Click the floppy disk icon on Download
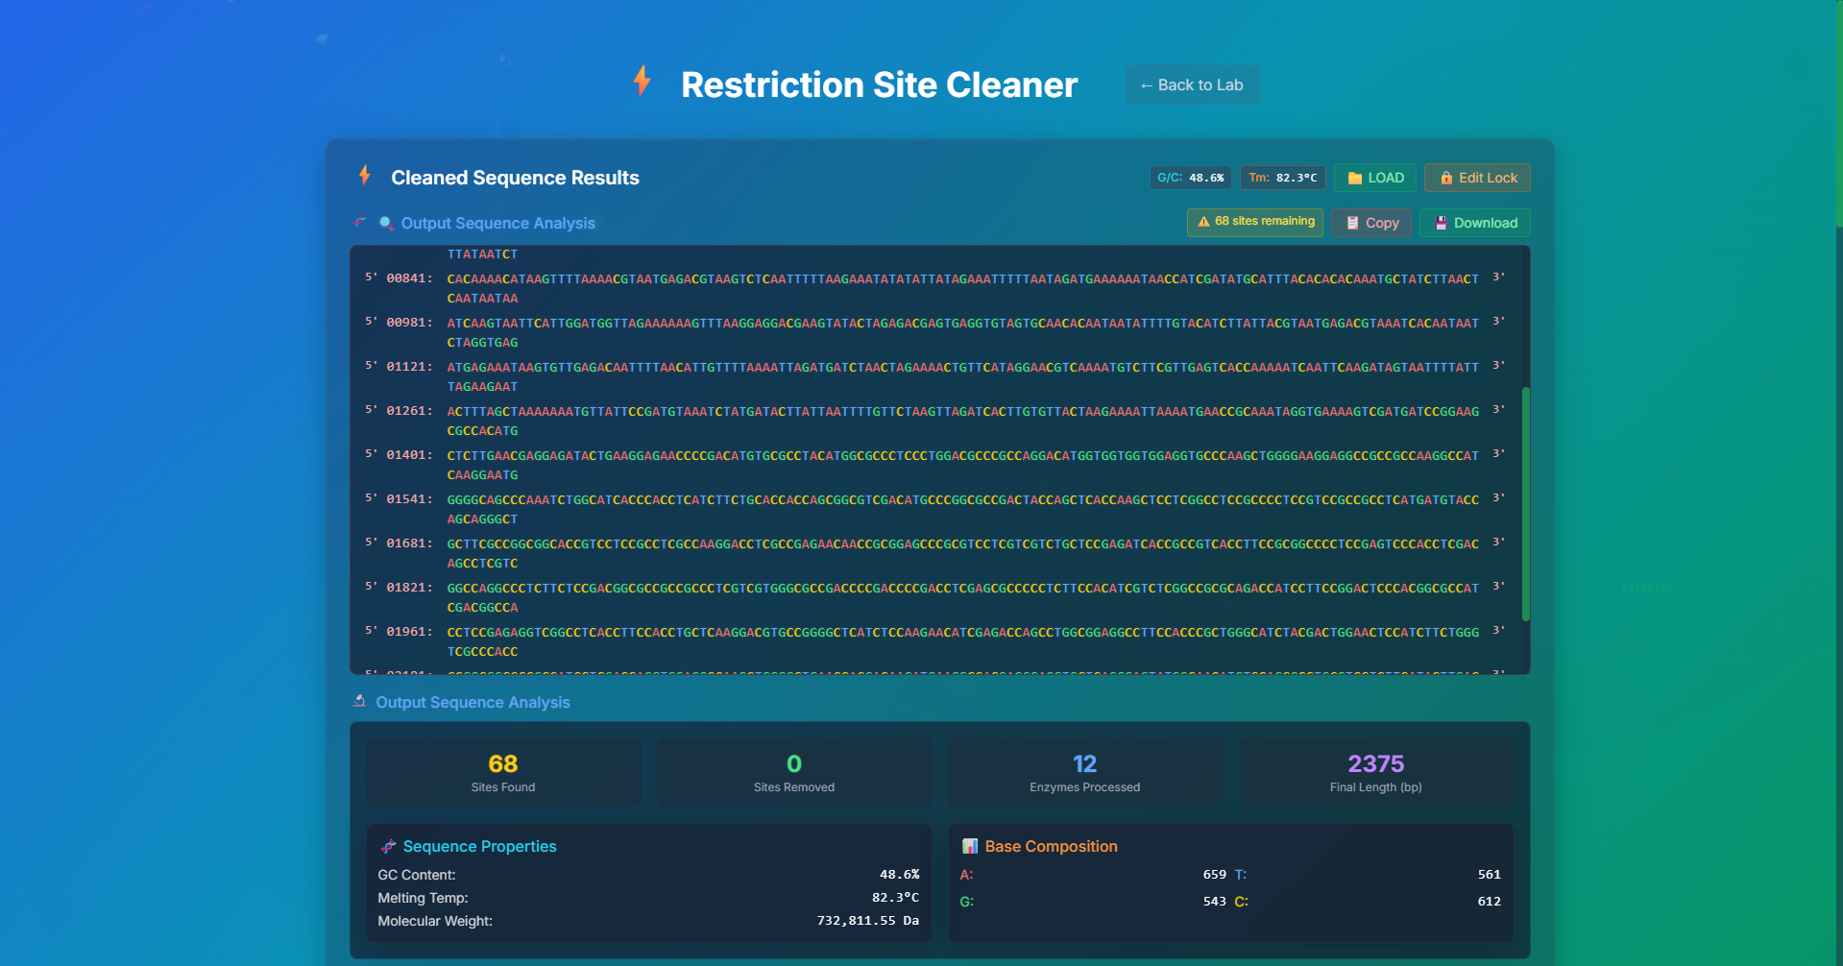1843x966 pixels. click(1441, 223)
